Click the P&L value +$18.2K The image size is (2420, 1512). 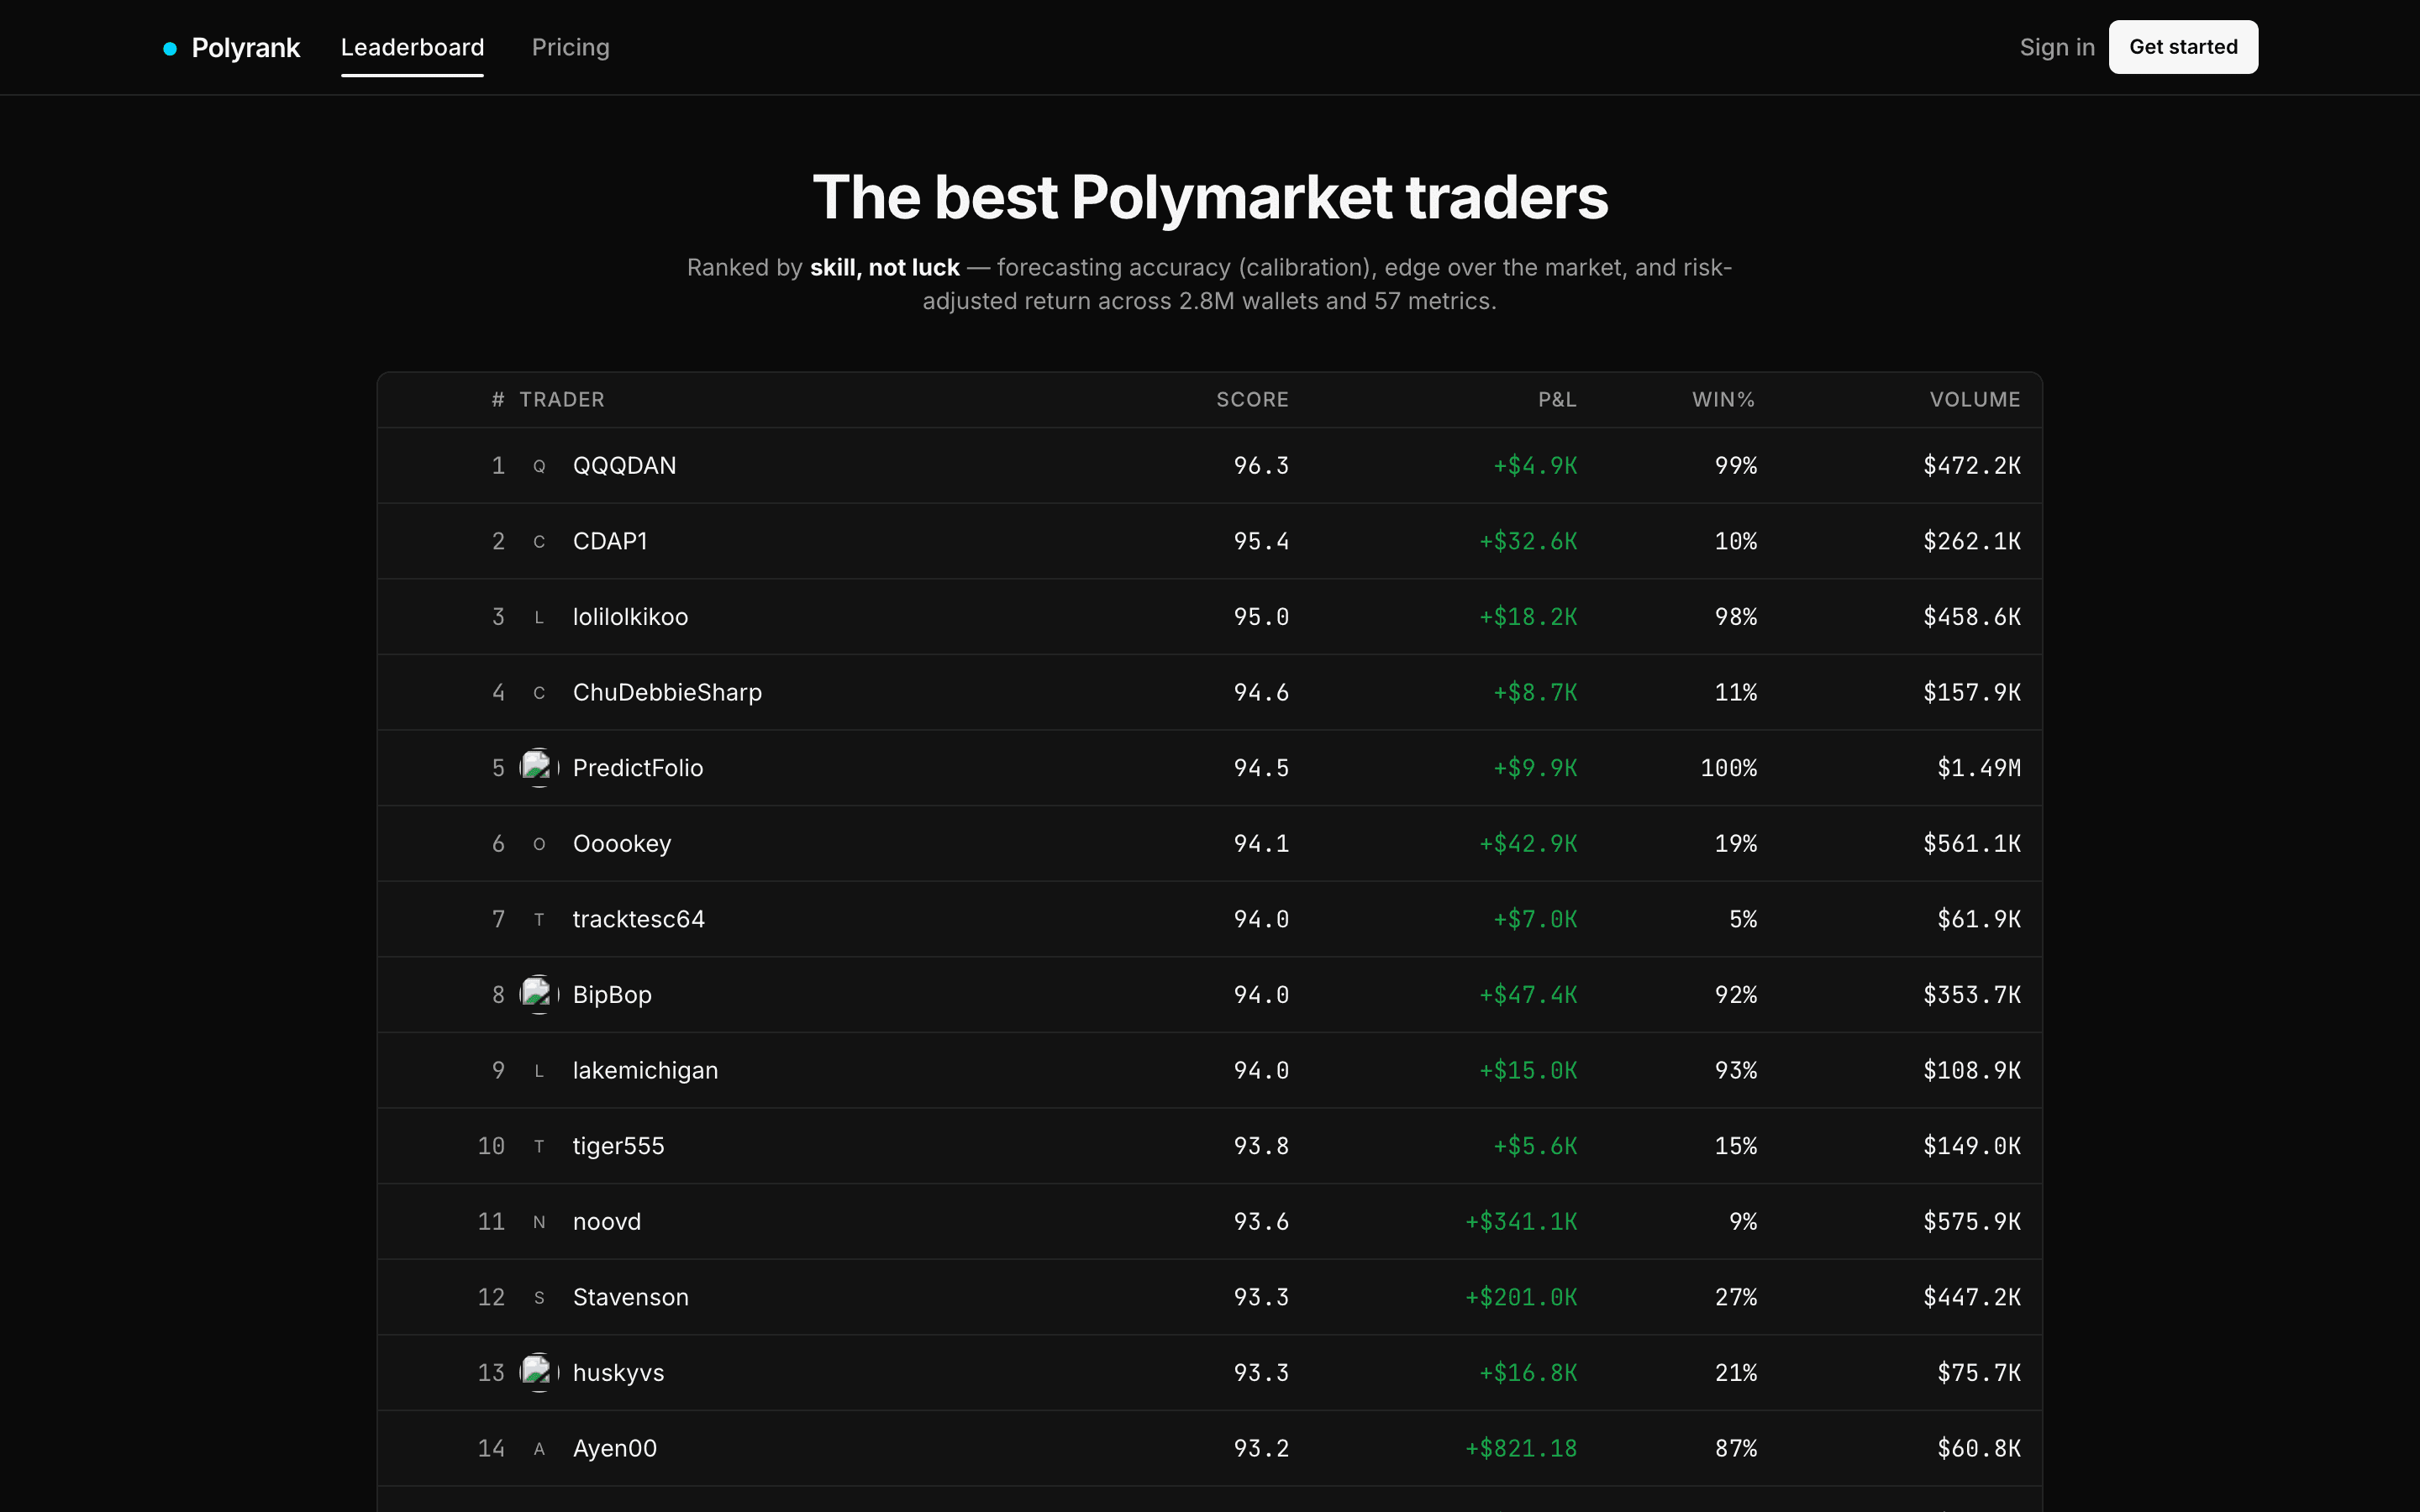1528,617
